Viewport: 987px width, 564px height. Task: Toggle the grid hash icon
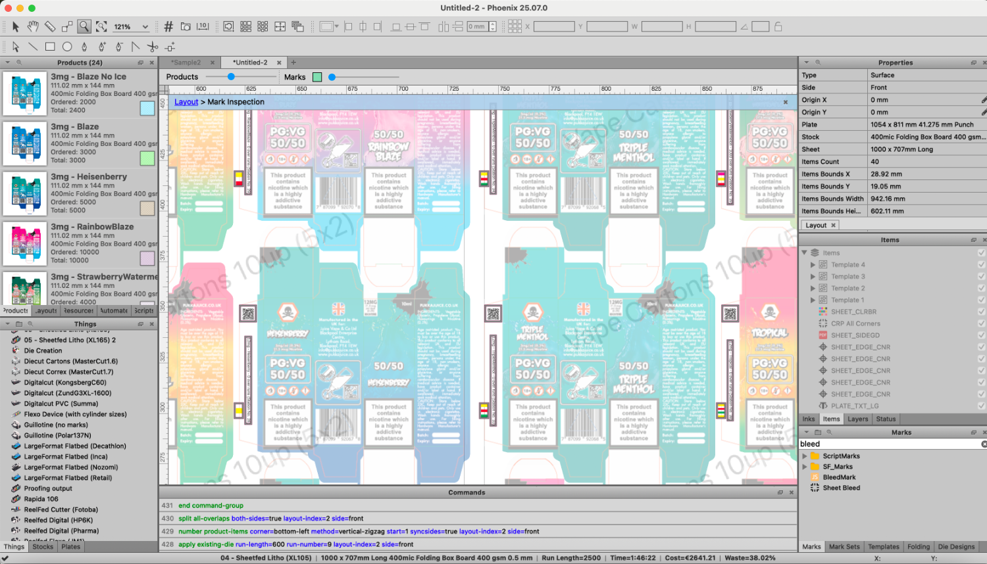(x=168, y=27)
